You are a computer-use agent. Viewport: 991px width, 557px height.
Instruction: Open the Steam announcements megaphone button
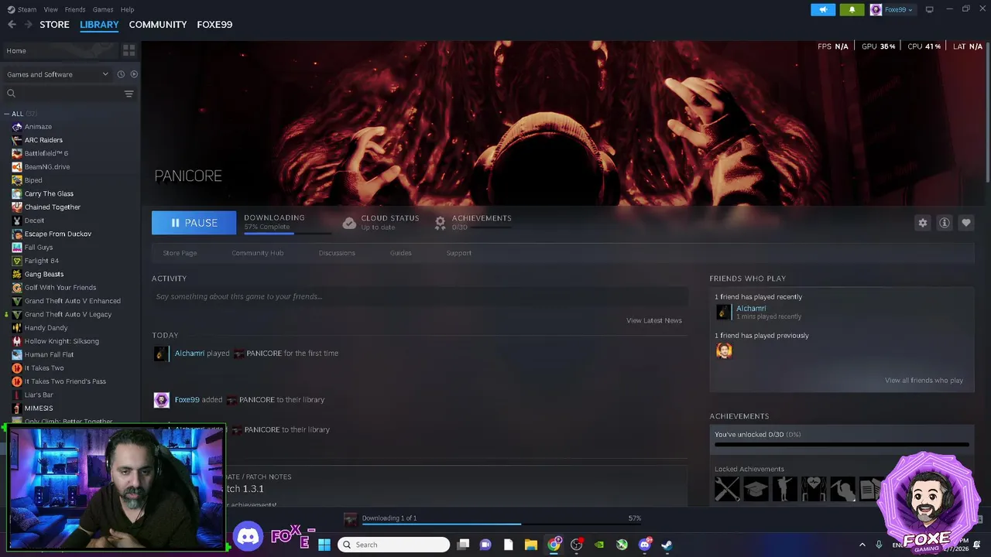(823, 9)
